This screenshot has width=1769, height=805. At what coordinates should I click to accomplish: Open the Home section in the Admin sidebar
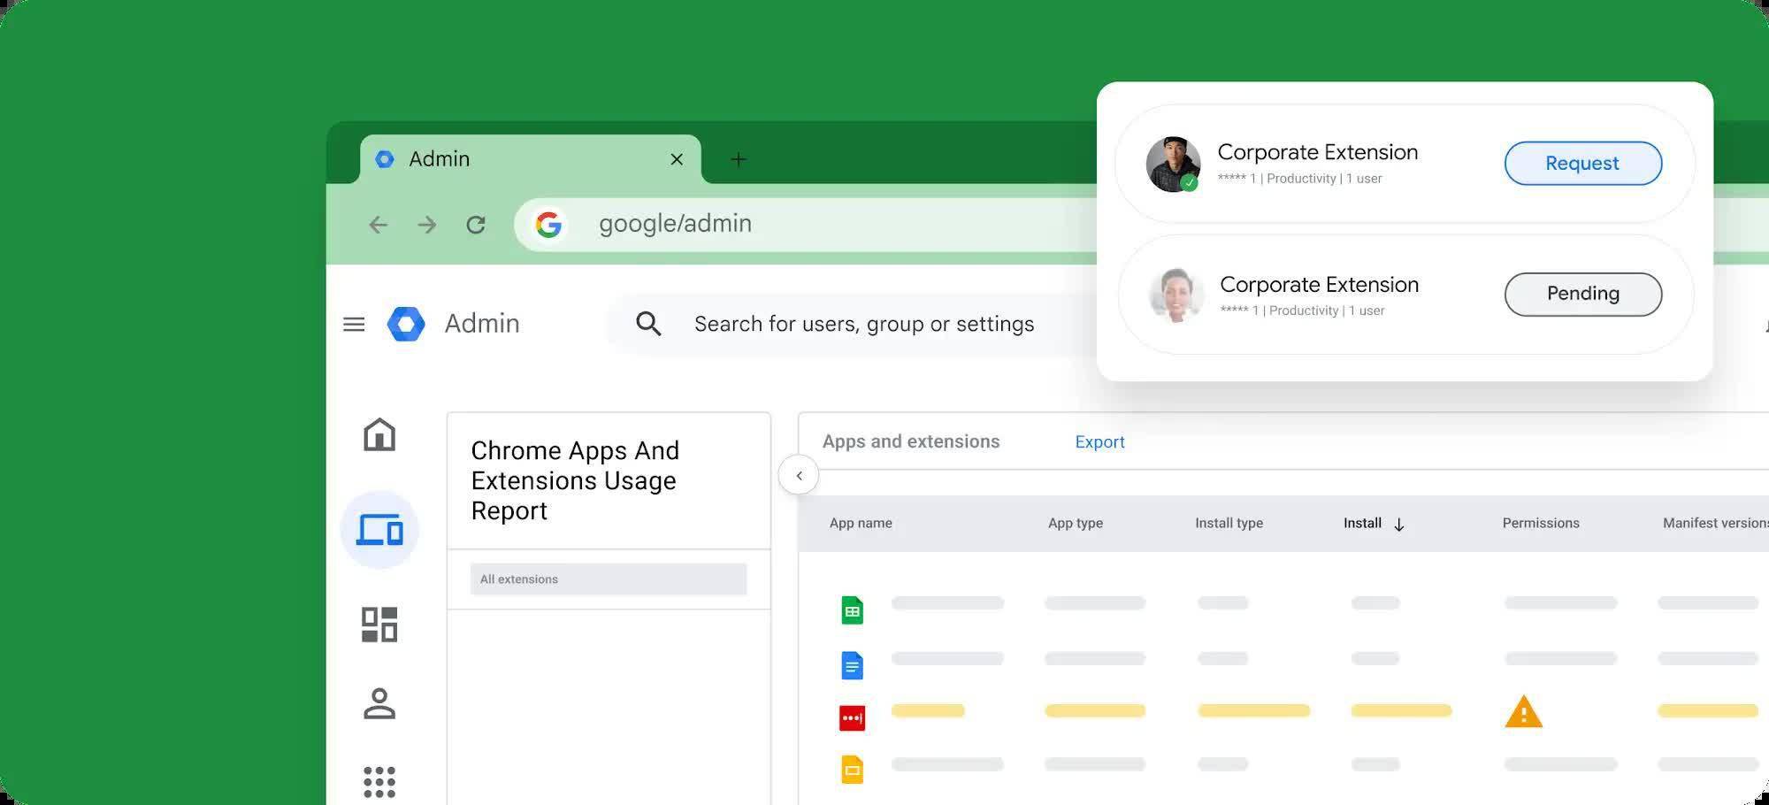[379, 435]
